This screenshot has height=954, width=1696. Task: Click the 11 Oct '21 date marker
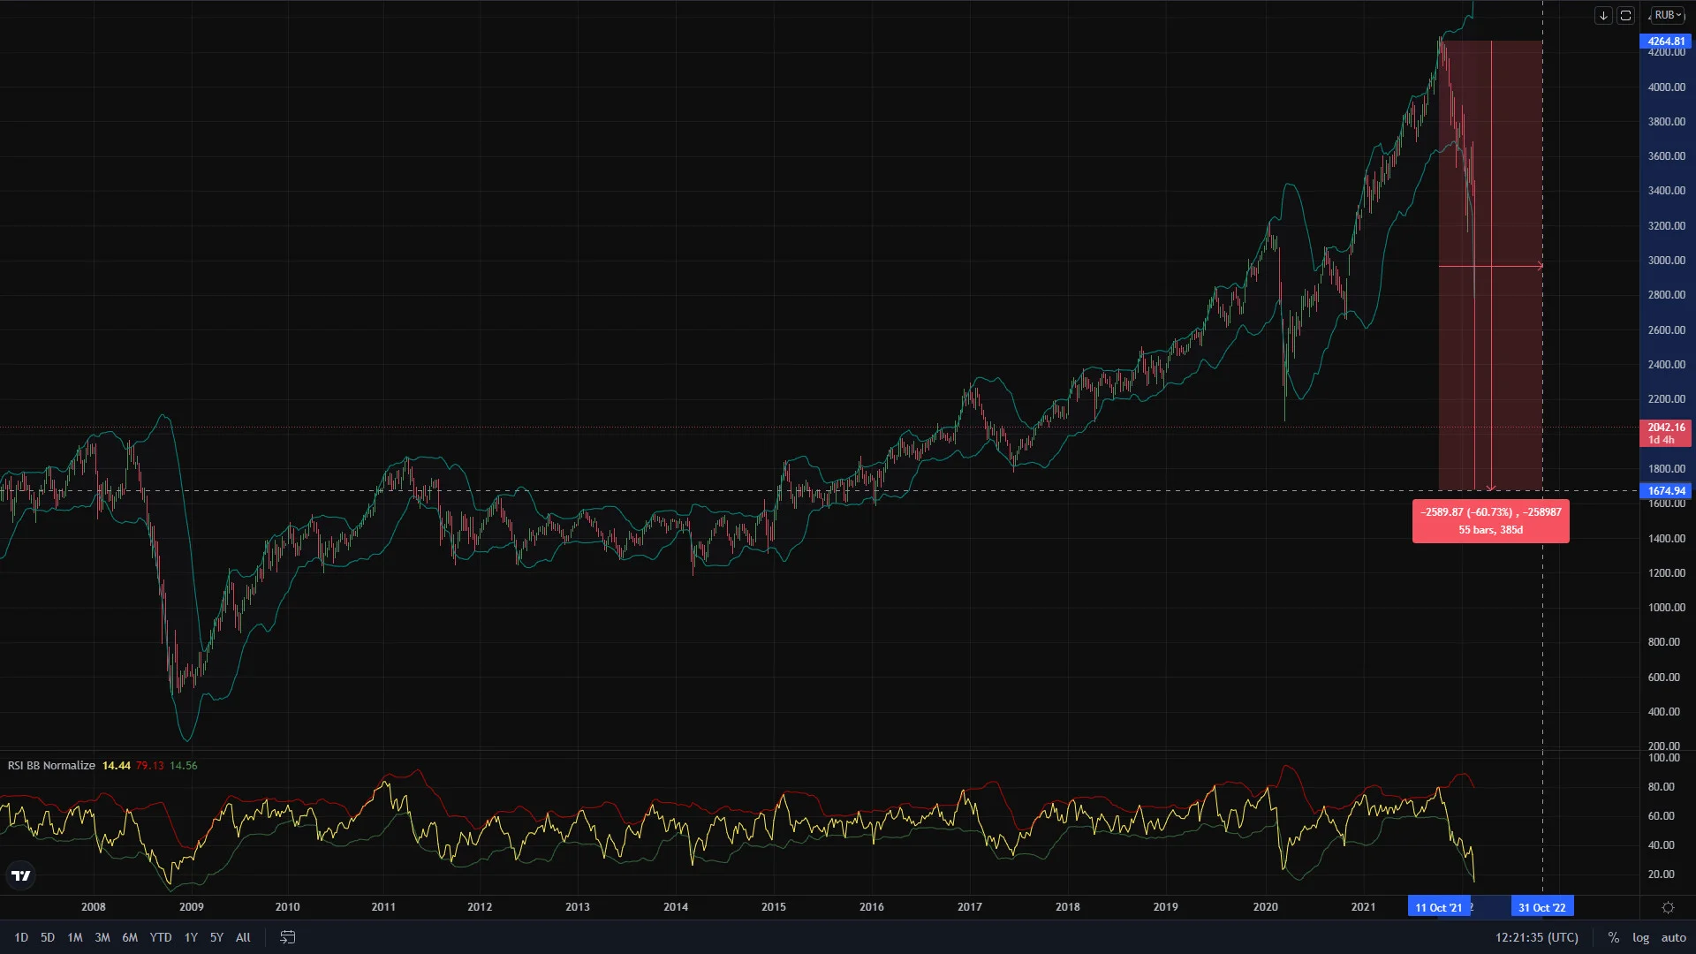[x=1439, y=907]
